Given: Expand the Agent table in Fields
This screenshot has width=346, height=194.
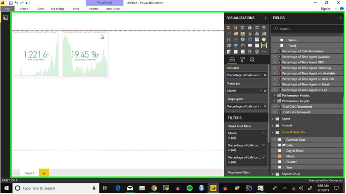Looking at the screenshot, I should point(273,119).
